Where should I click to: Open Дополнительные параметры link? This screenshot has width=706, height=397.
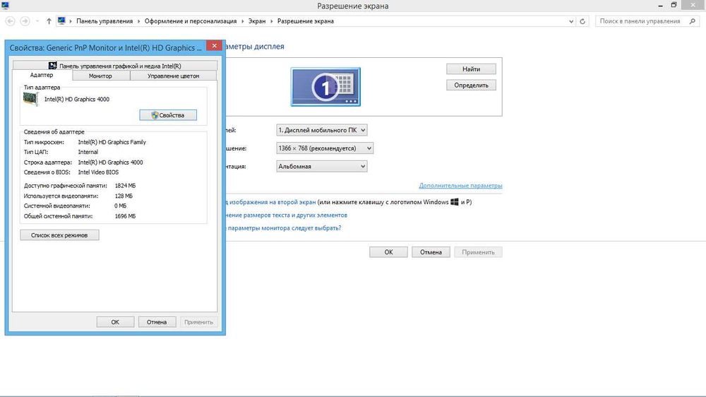click(x=460, y=185)
